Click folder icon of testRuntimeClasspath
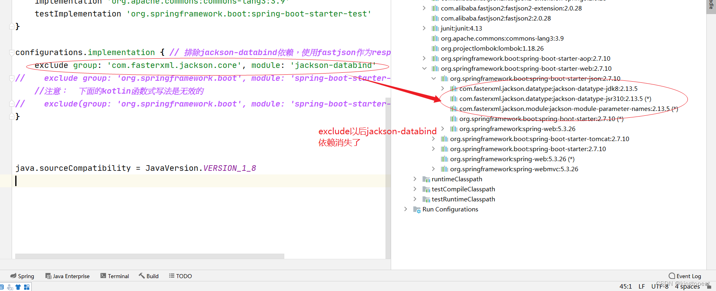This screenshot has height=291, width=716. [426, 199]
